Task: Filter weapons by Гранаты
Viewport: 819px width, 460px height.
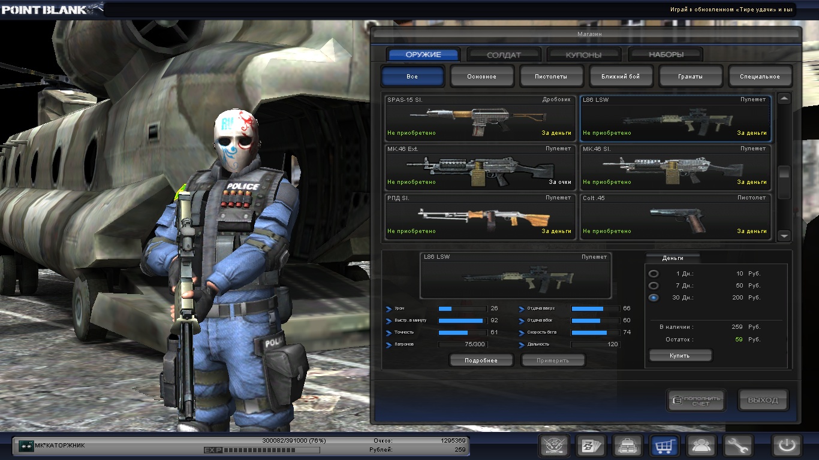Action: tap(691, 77)
